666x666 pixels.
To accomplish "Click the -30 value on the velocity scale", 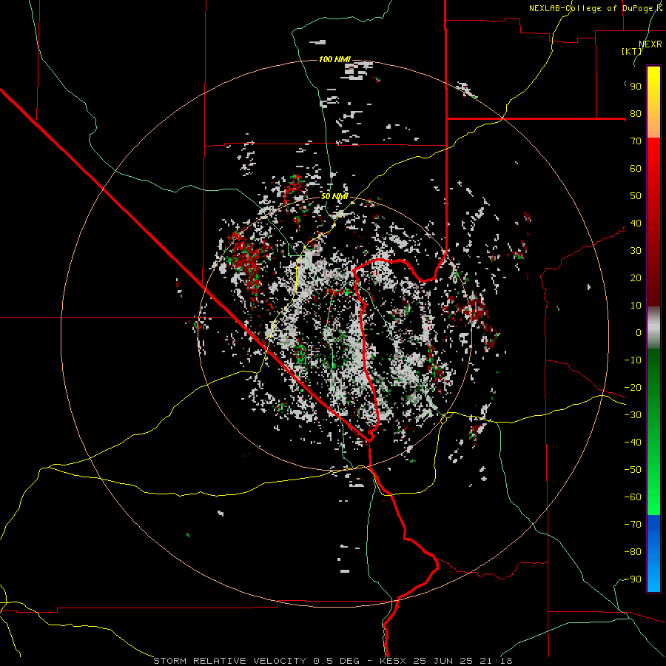I will [633, 415].
